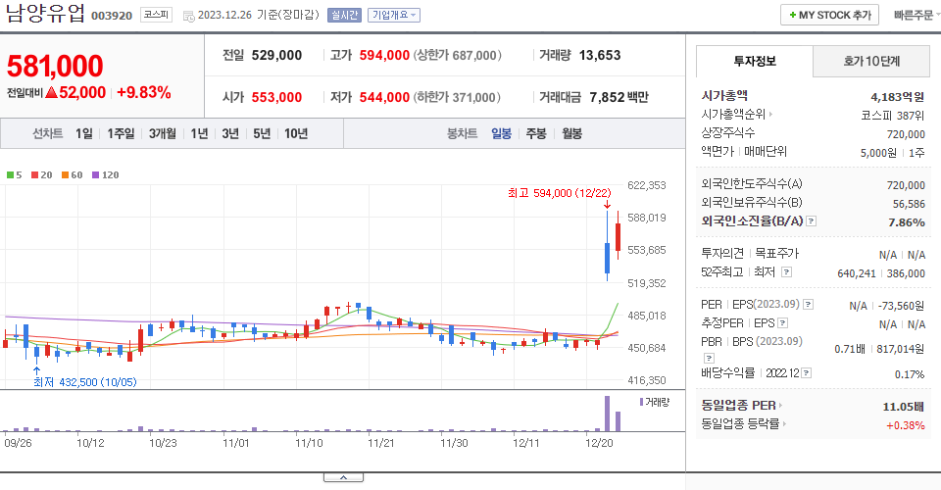The height and width of the screenshot is (490, 941).
Task: Open 동일업종 PER arrow link
Action: (x=780, y=406)
